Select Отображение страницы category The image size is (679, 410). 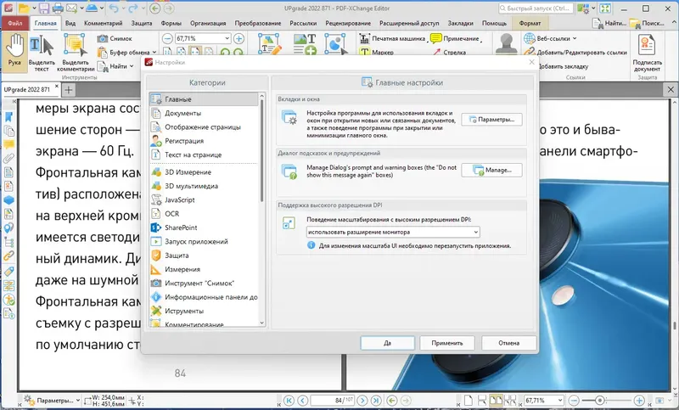pos(204,126)
